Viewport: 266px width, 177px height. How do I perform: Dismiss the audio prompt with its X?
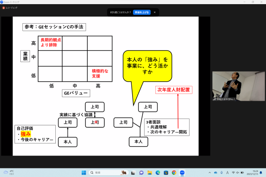pos(155,12)
